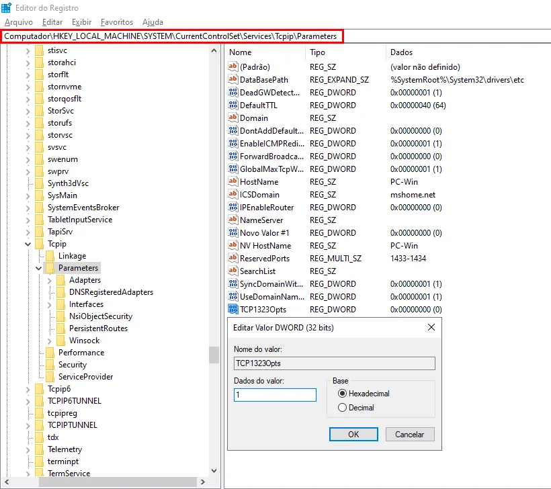Click the Linkage folder icon
This screenshot has height=489, width=551.
pos(50,256)
